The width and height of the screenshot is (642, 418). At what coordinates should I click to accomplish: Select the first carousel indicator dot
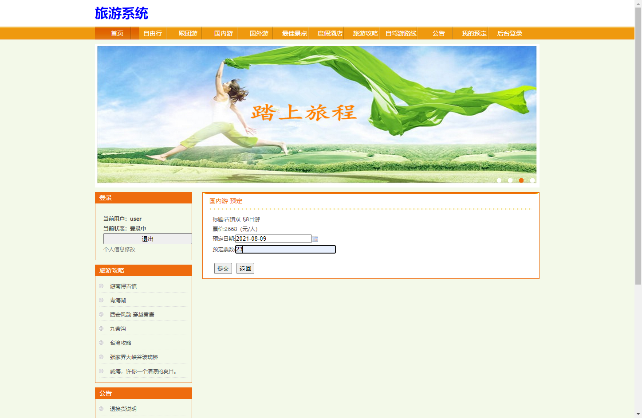click(499, 180)
